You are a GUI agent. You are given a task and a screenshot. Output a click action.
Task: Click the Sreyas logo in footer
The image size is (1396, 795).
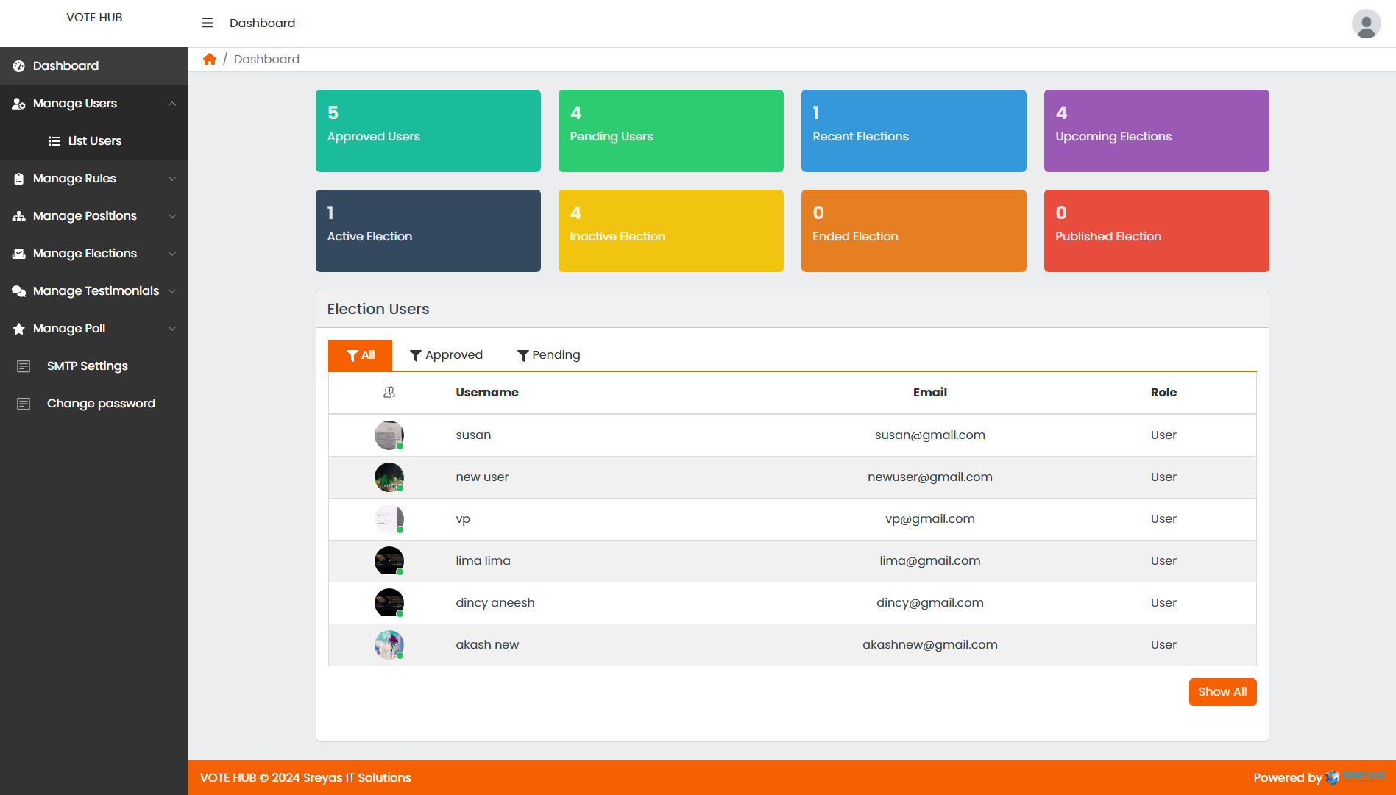pos(1355,777)
